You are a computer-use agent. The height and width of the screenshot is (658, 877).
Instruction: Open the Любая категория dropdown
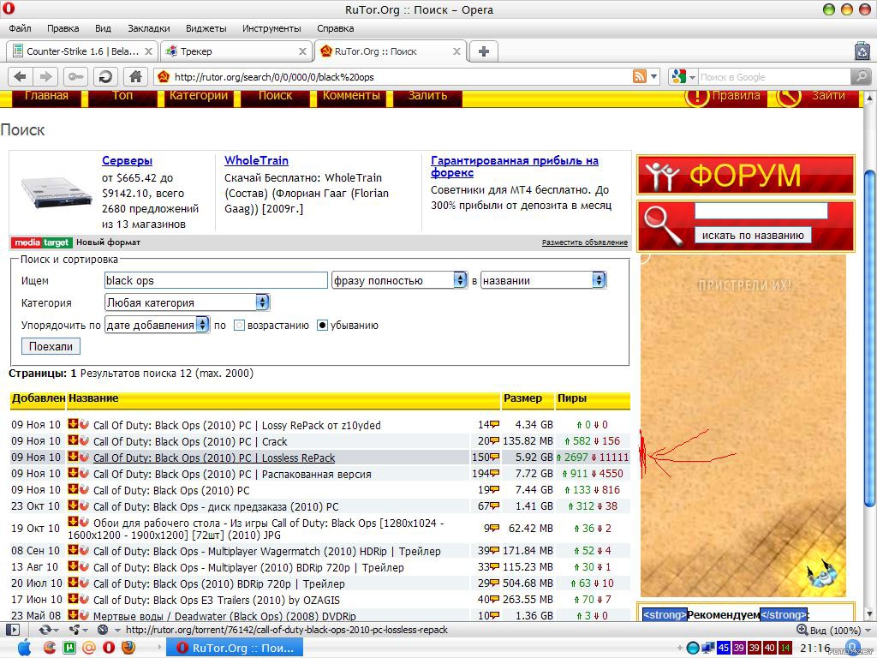[x=187, y=302]
